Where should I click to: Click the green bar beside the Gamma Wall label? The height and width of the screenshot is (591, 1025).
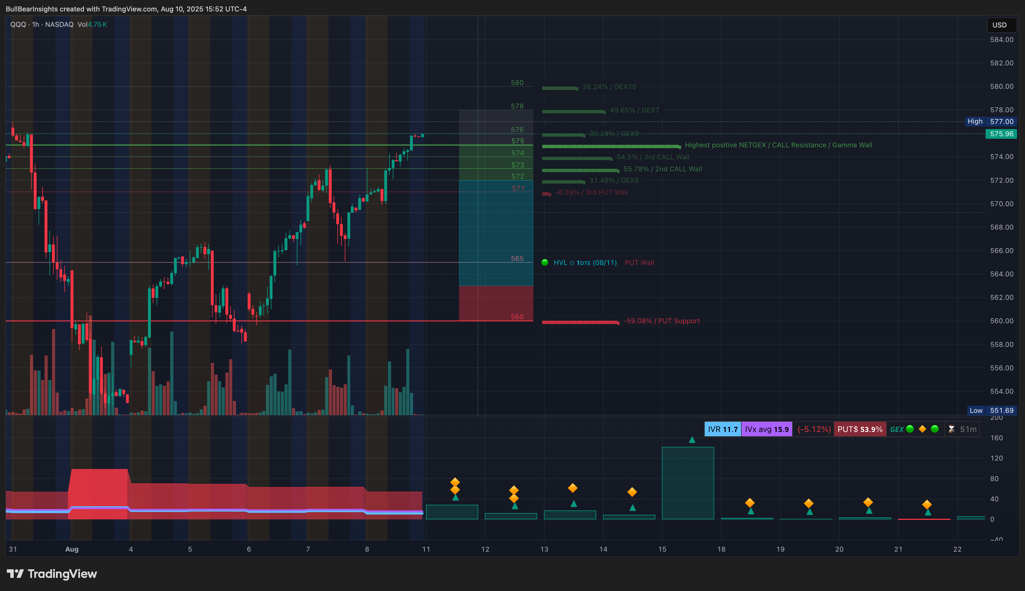coord(611,146)
